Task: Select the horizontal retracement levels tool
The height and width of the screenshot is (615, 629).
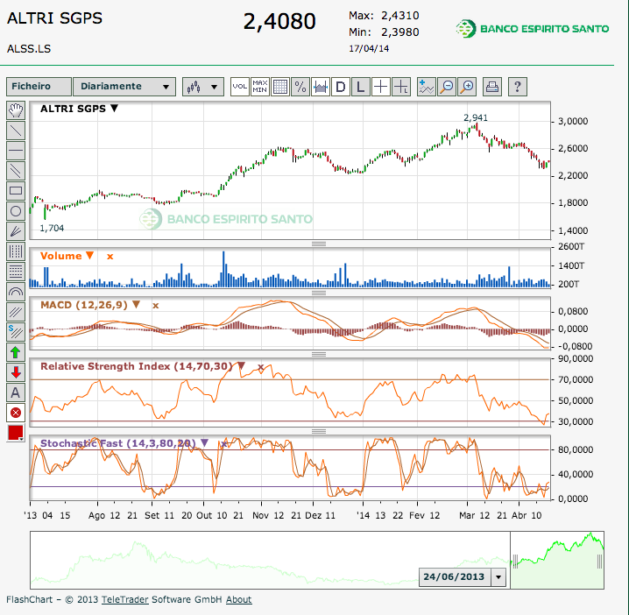Action: 16,272
